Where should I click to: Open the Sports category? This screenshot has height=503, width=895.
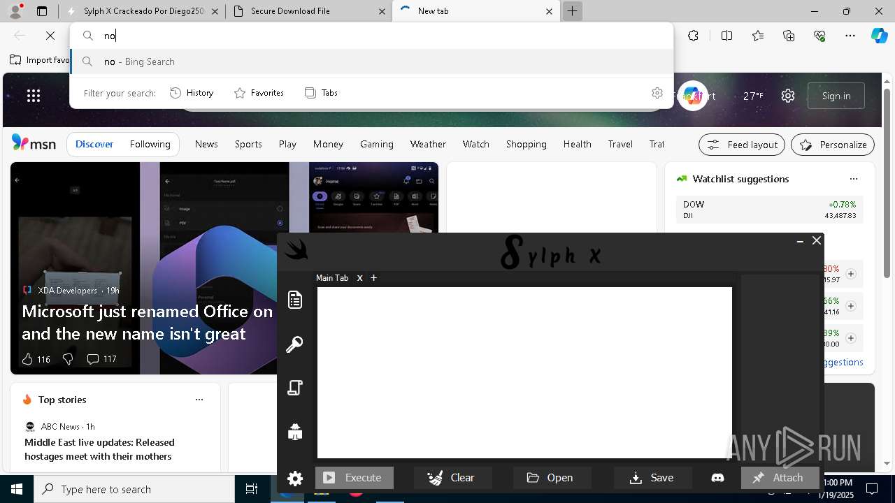248,144
